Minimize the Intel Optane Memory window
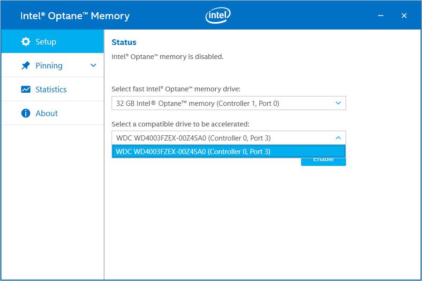 coord(381,15)
